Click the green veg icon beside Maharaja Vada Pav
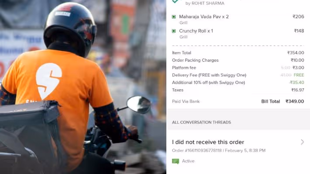The height and width of the screenshot is (174, 310). (x=174, y=17)
